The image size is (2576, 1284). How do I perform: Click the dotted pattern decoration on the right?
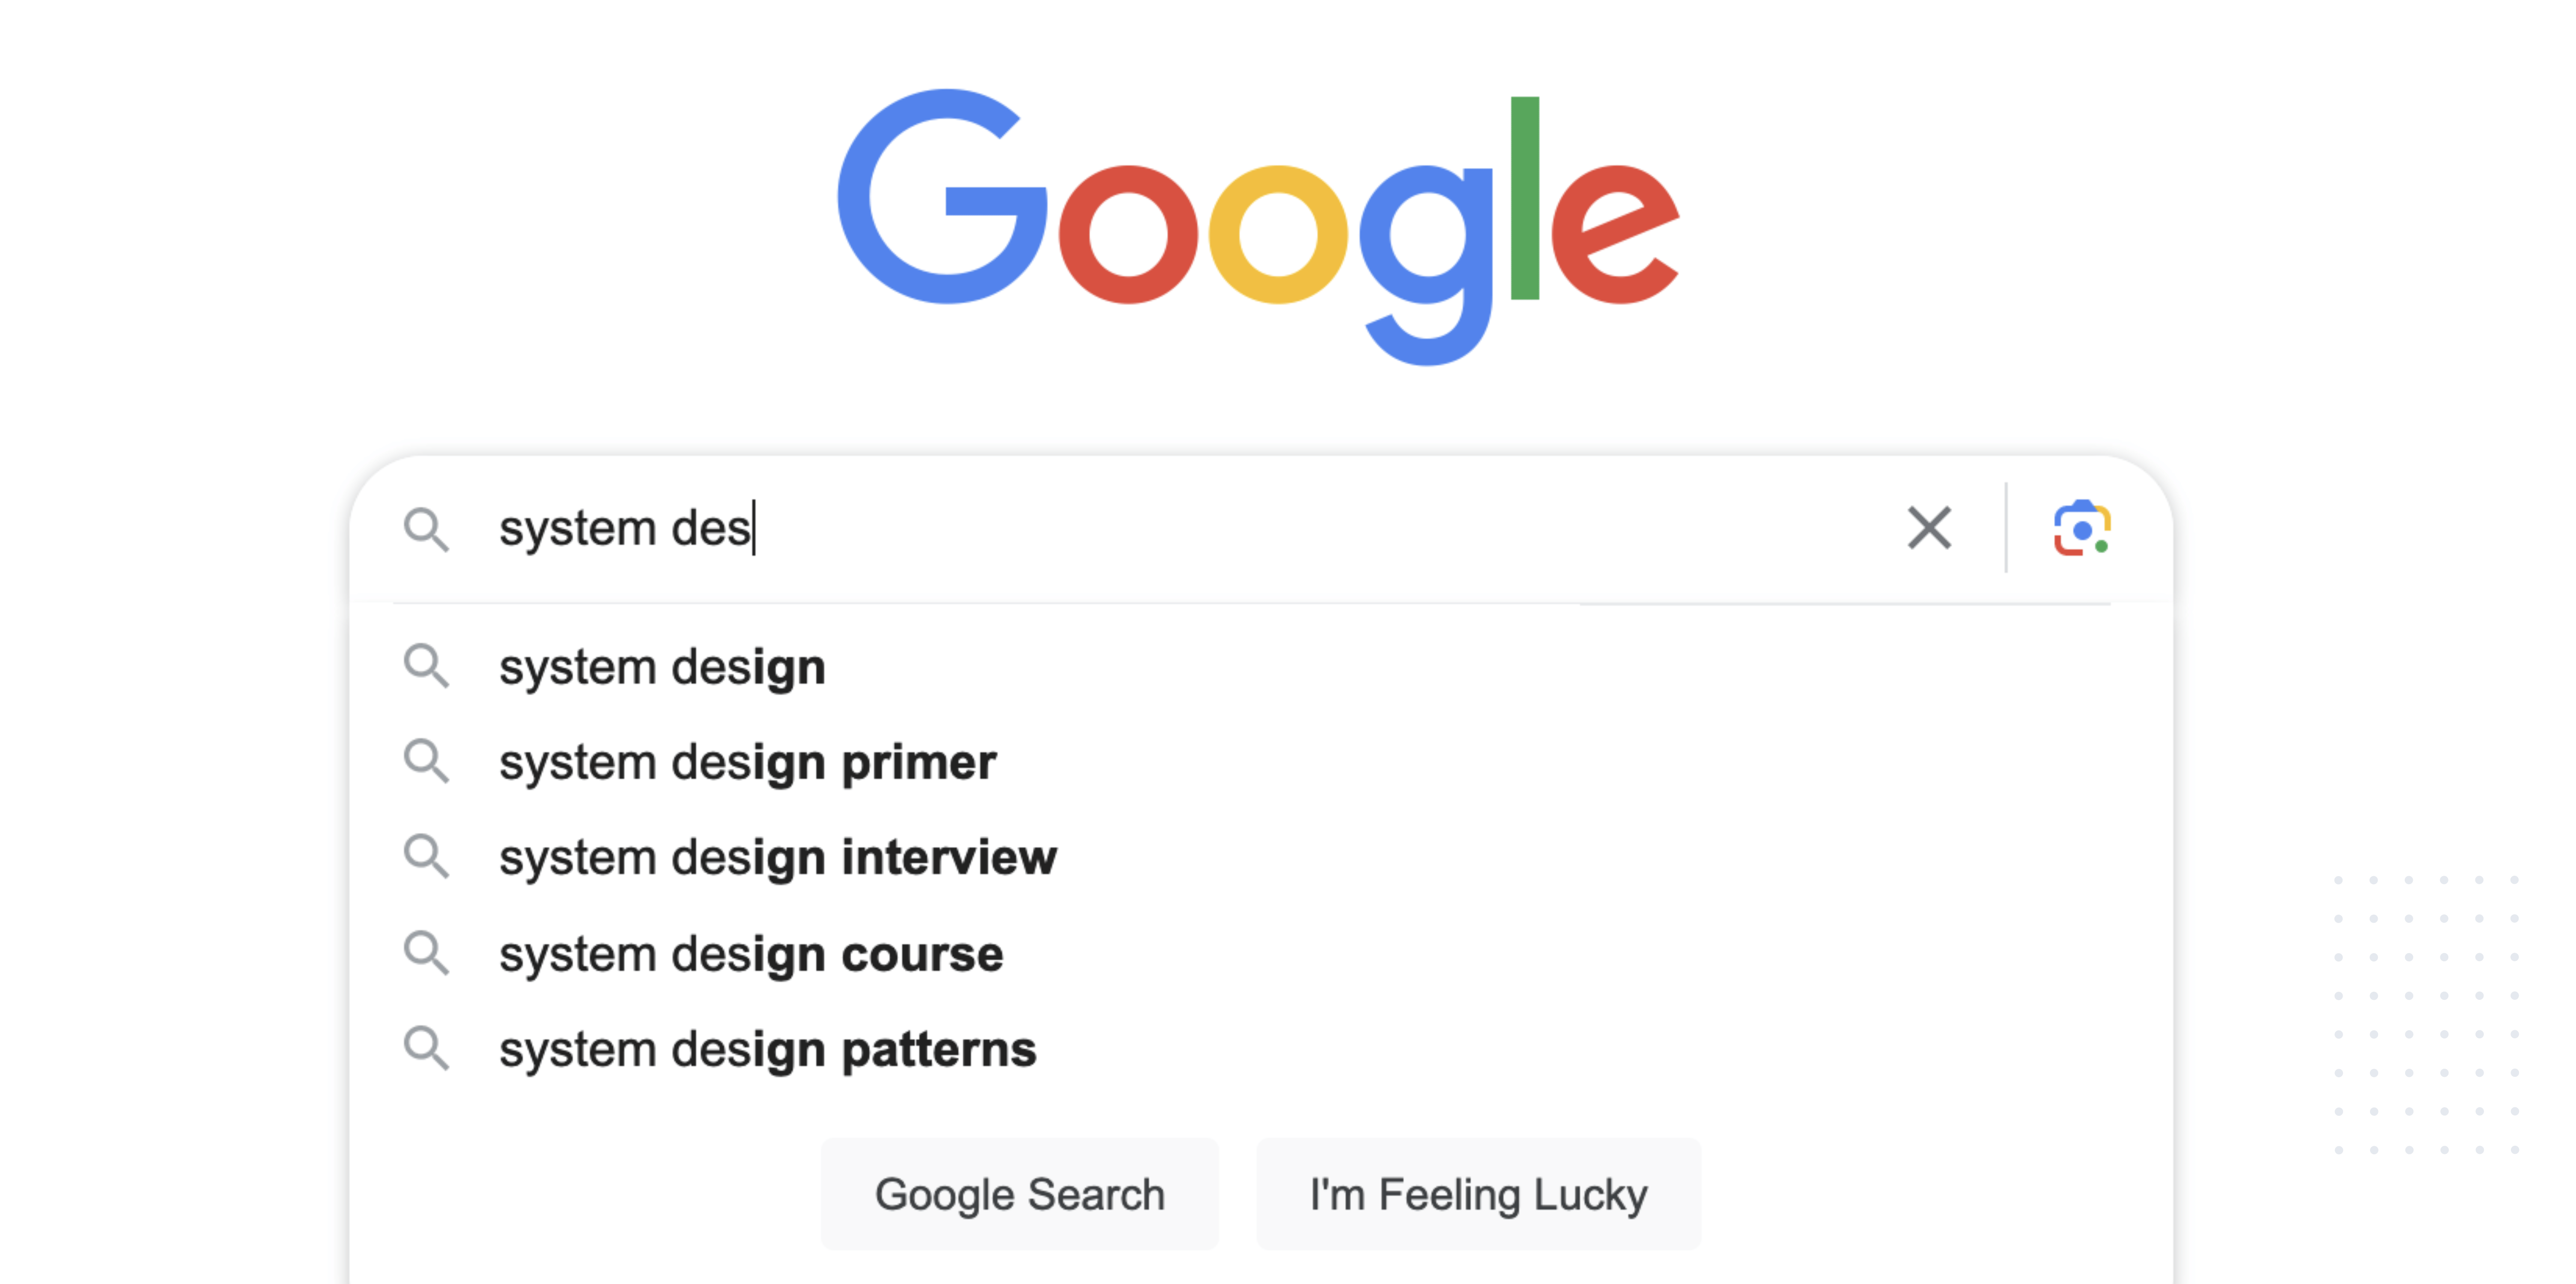2426,1014
